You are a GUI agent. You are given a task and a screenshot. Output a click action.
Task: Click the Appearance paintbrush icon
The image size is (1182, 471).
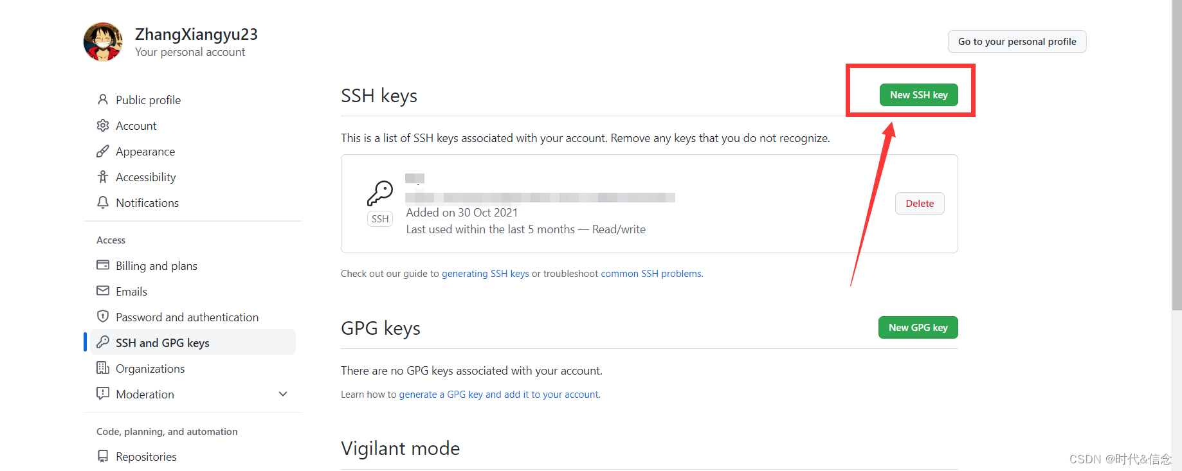tap(102, 151)
